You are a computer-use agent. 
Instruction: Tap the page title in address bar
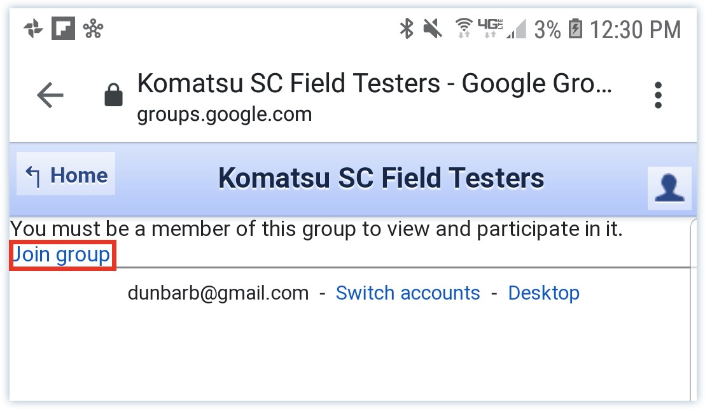coord(375,83)
